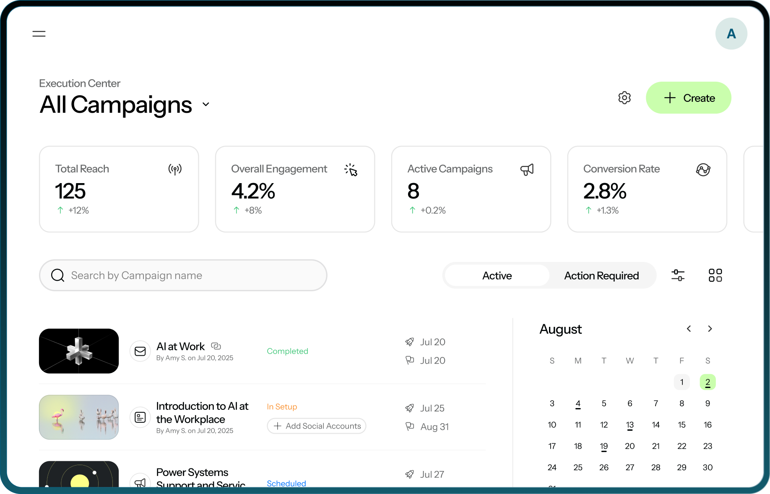Click the 2.8% conversion rate value

(604, 191)
